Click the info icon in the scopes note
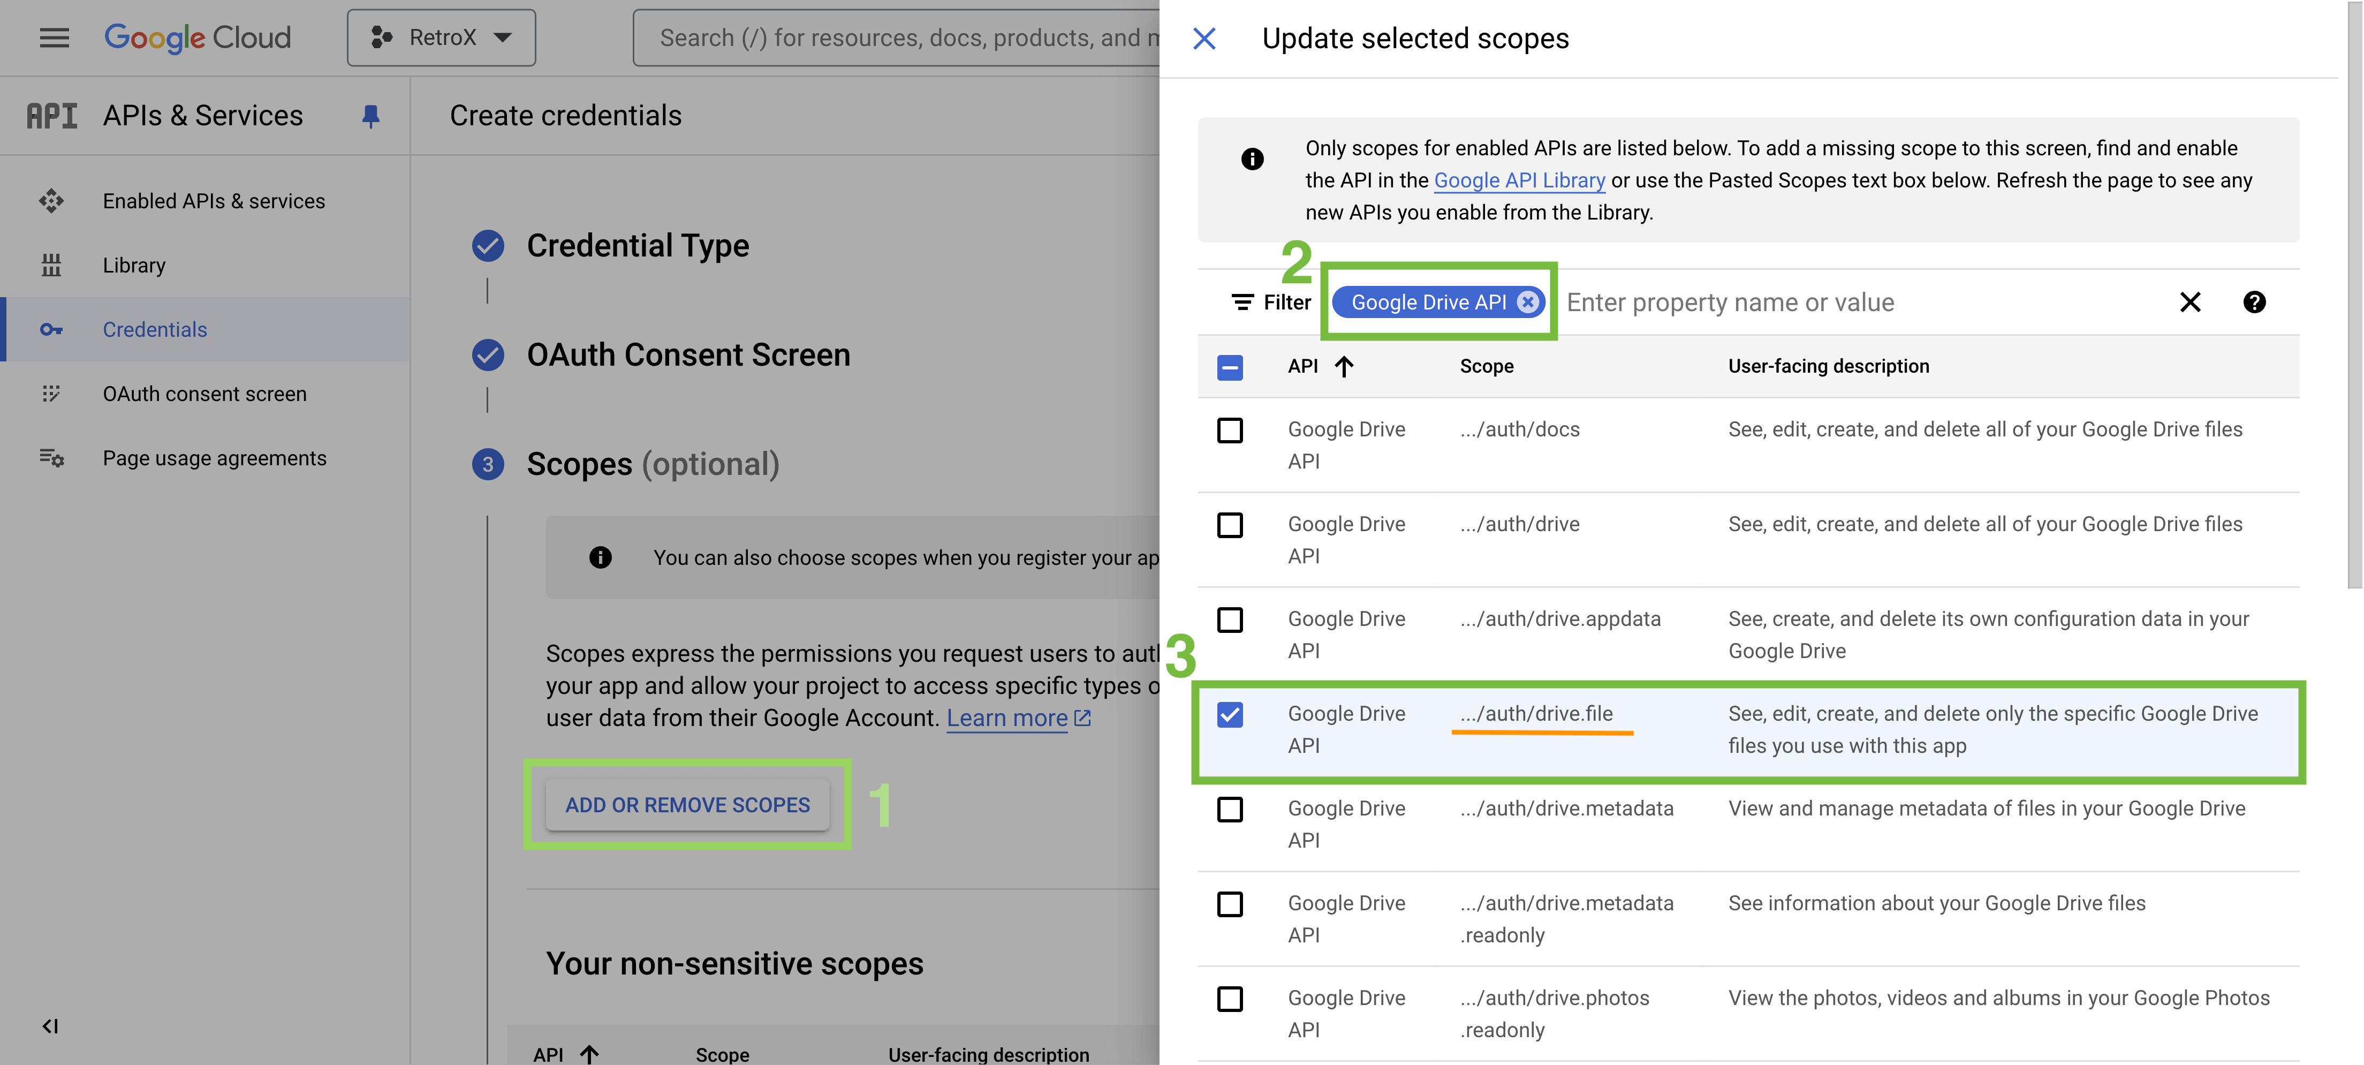This screenshot has height=1065, width=2364. pyautogui.click(x=600, y=557)
